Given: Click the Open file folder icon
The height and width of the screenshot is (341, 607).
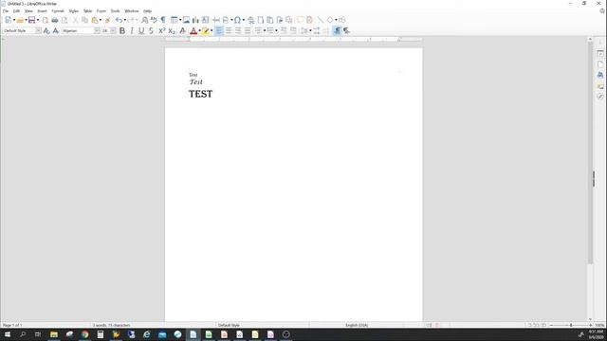Looking at the screenshot, I should click(x=20, y=20).
